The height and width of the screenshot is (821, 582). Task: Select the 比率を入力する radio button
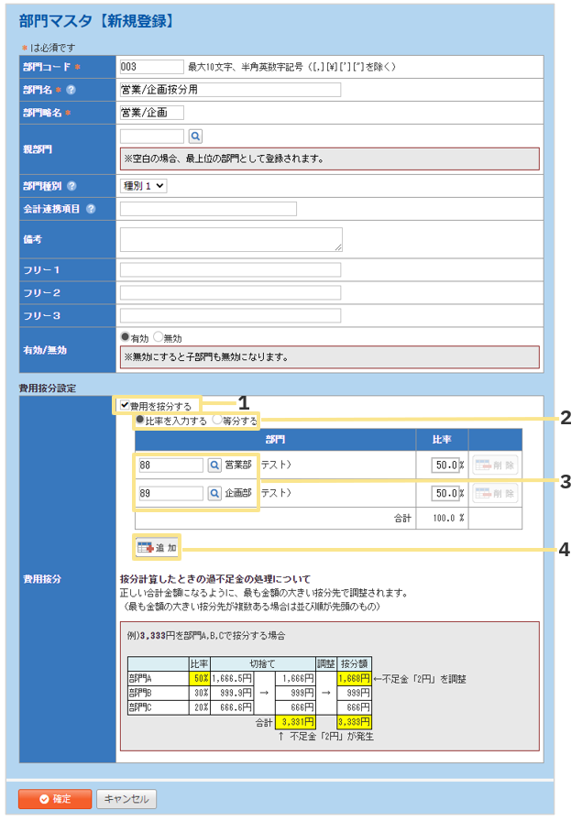pyautogui.click(x=140, y=420)
